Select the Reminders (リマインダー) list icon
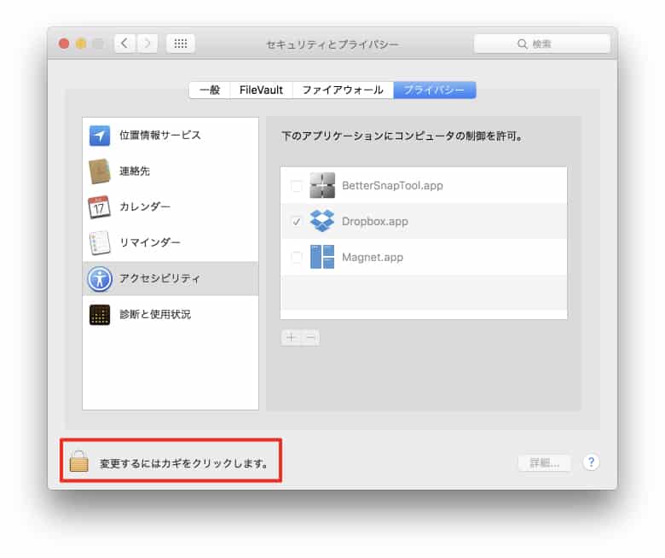Viewport: 665px width, 558px height. [100, 242]
